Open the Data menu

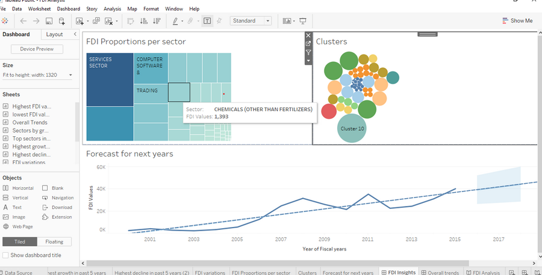(x=17, y=8)
